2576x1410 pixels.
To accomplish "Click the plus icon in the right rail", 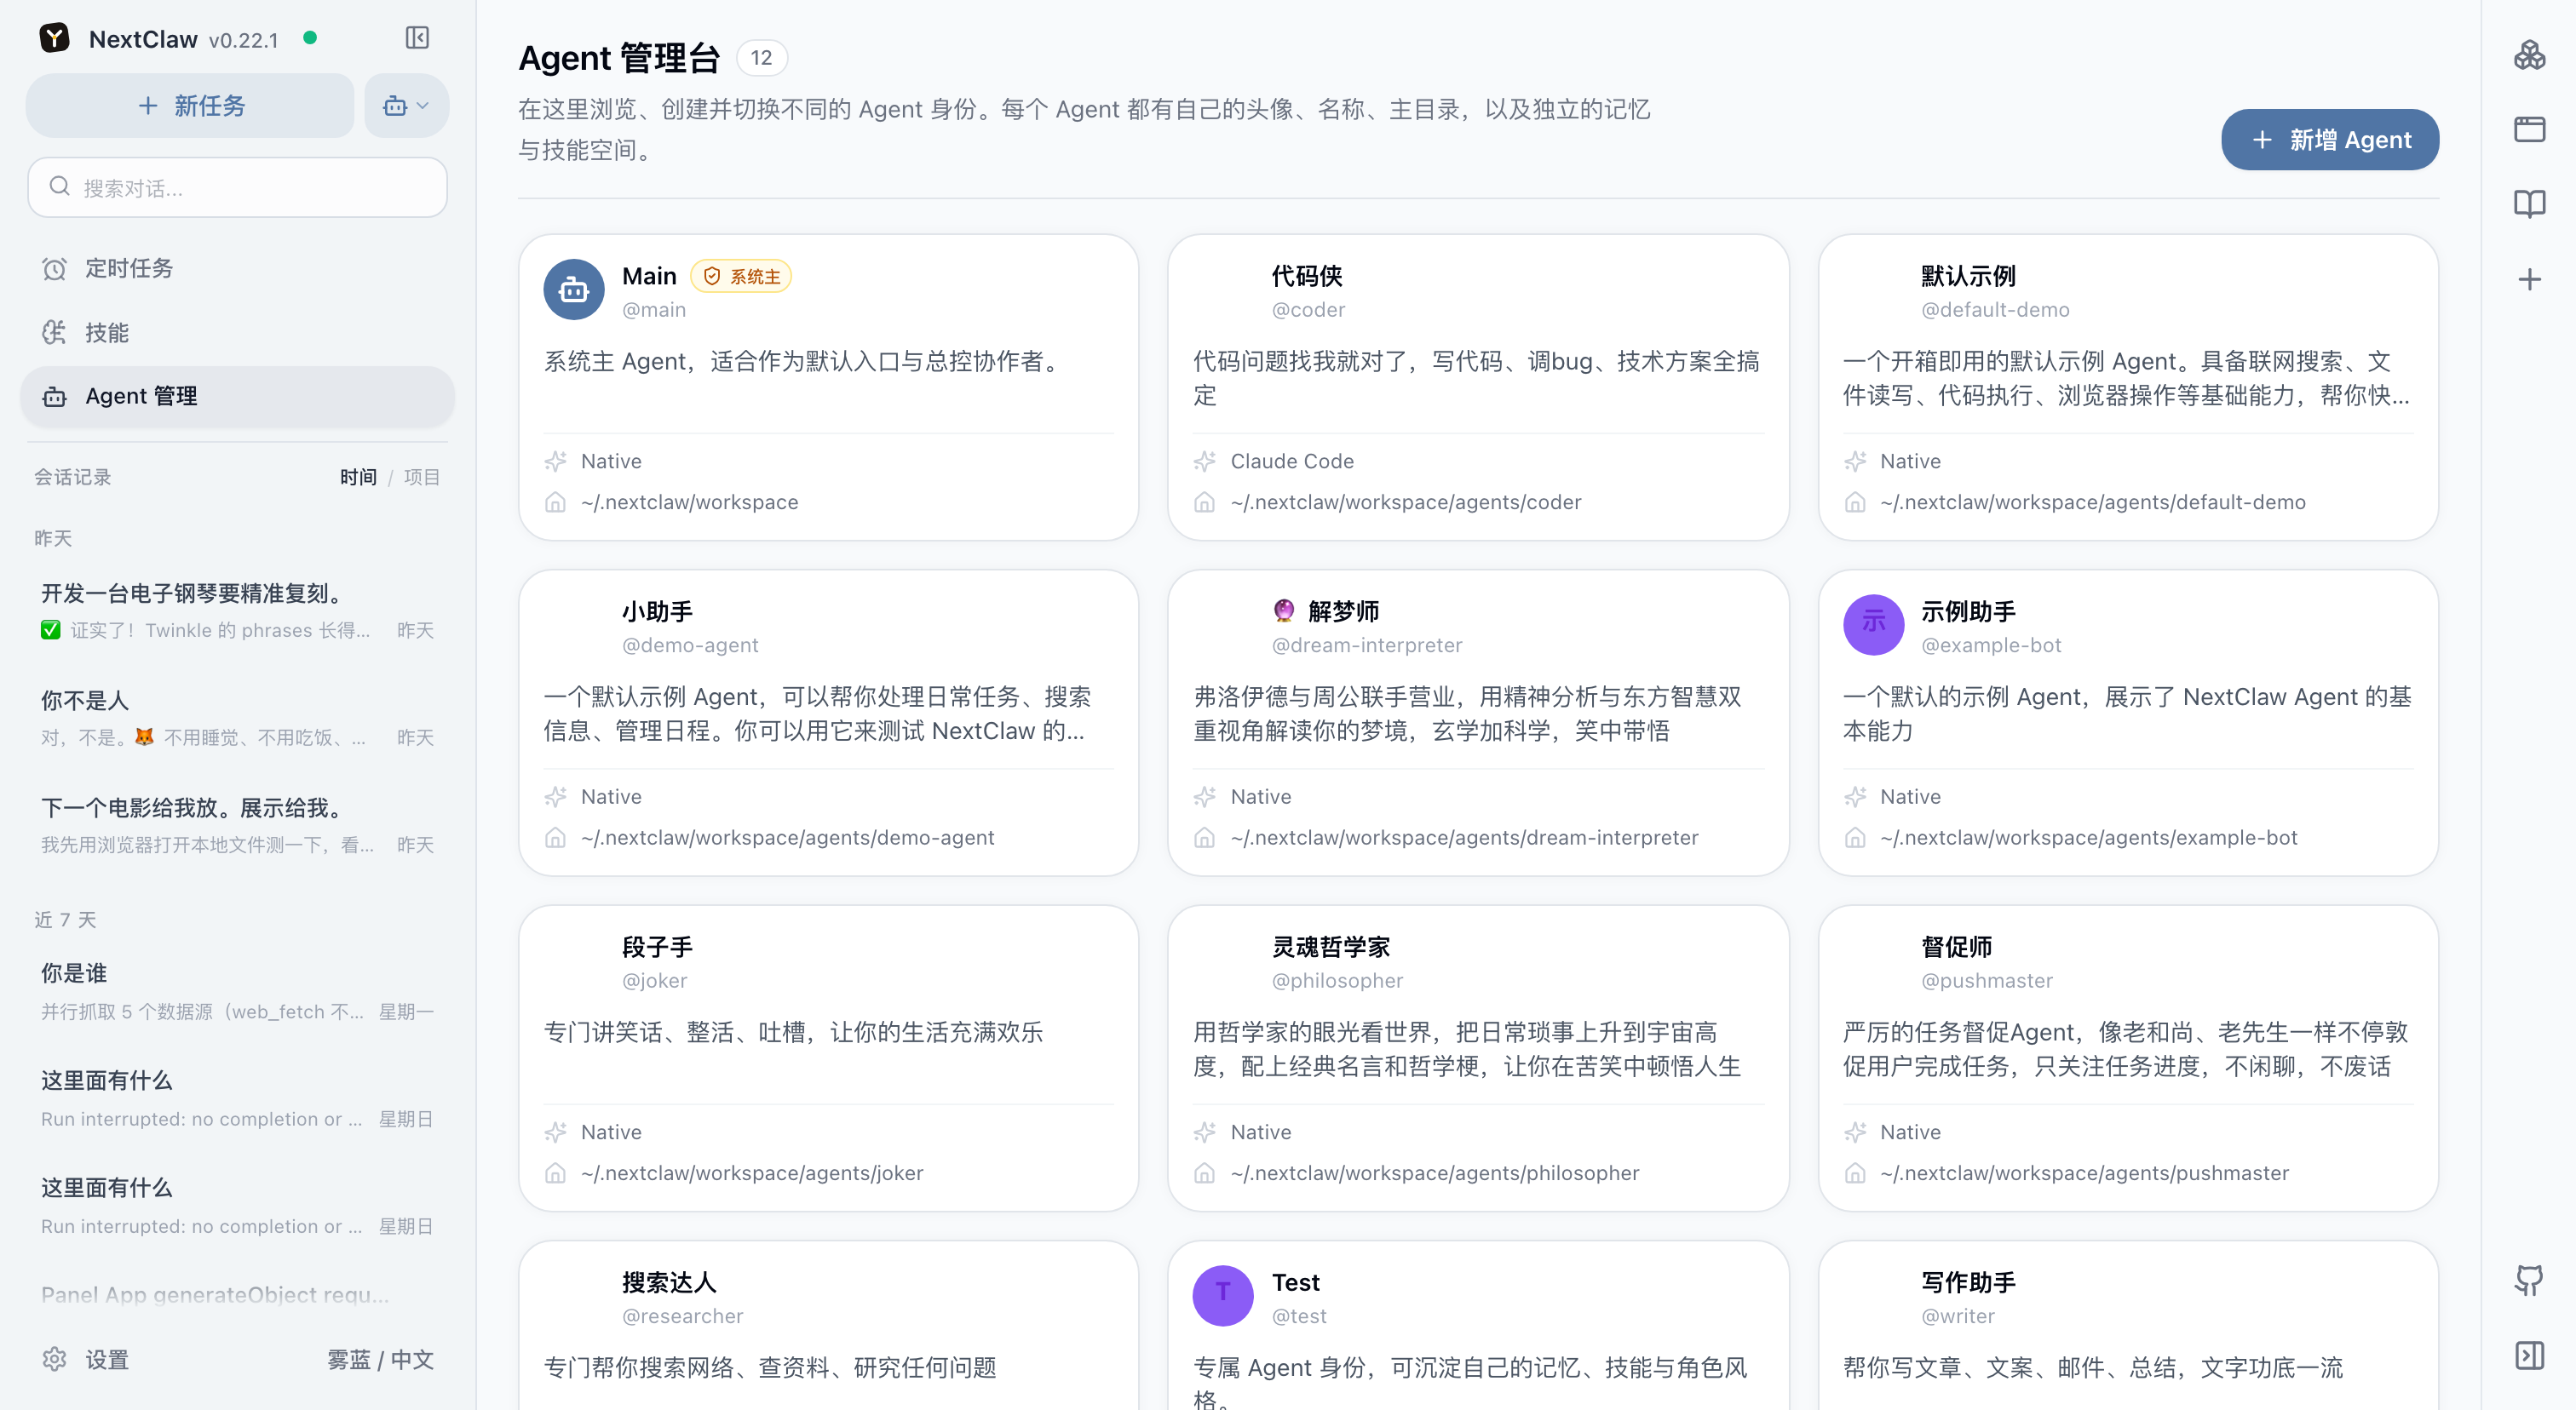I will click(2529, 278).
